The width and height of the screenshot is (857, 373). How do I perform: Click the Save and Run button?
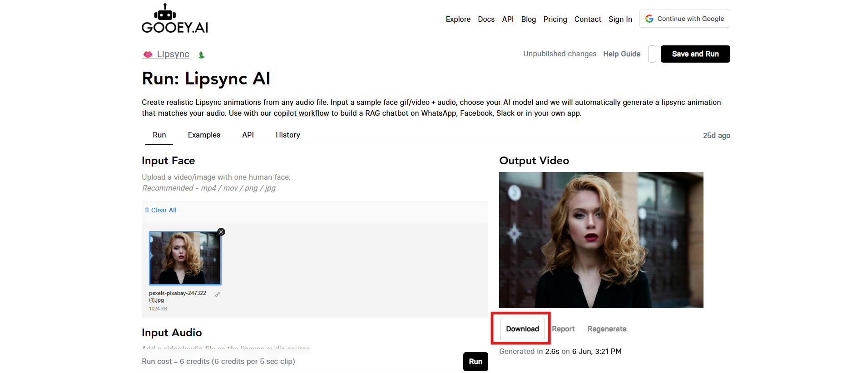[x=695, y=54]
